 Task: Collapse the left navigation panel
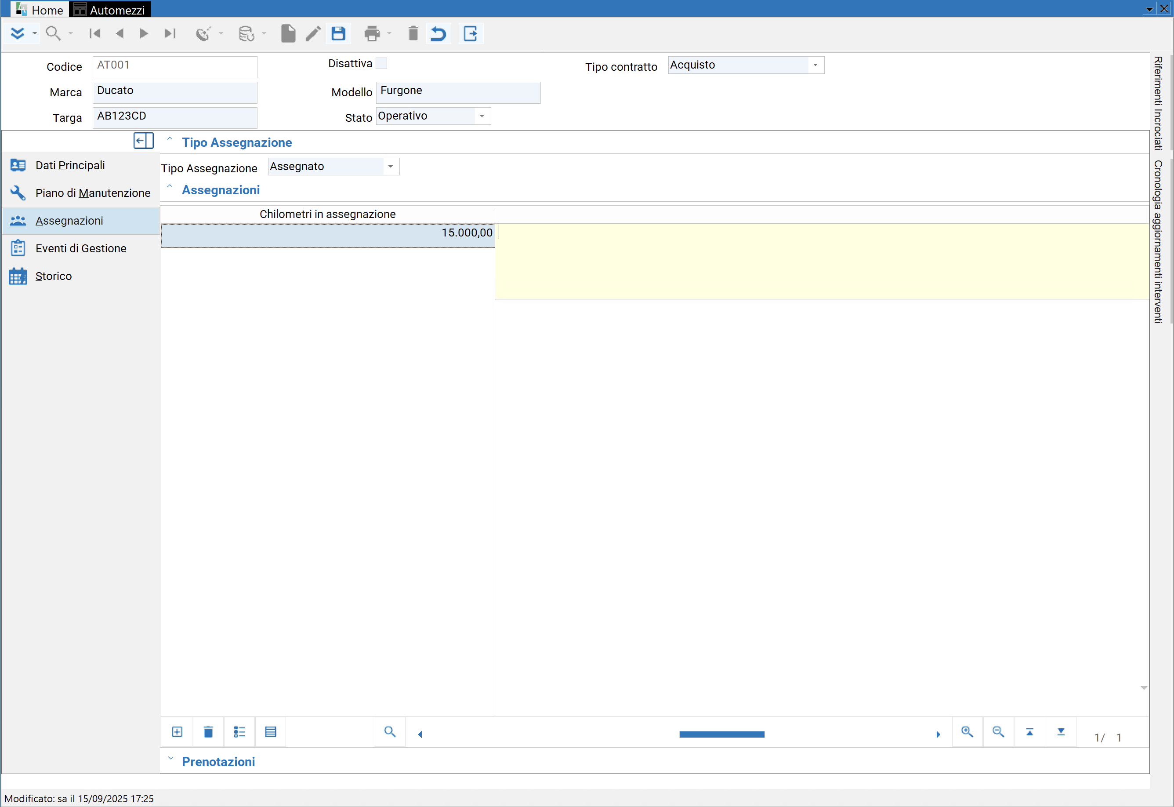pos(144,141)
